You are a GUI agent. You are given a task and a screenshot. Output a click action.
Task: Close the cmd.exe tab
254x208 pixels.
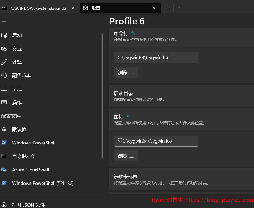73,8
